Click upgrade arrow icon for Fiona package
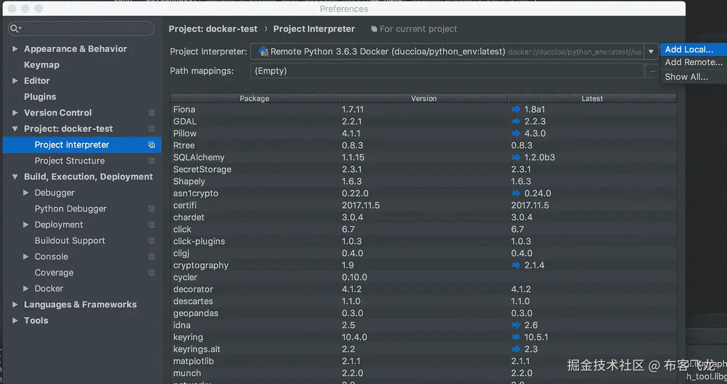This screenshot has width=727, height=384. (516, 109)
